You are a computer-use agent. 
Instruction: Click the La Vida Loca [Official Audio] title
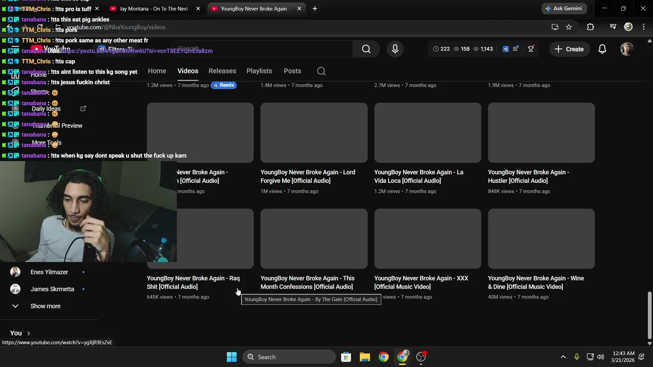[419, 176]
